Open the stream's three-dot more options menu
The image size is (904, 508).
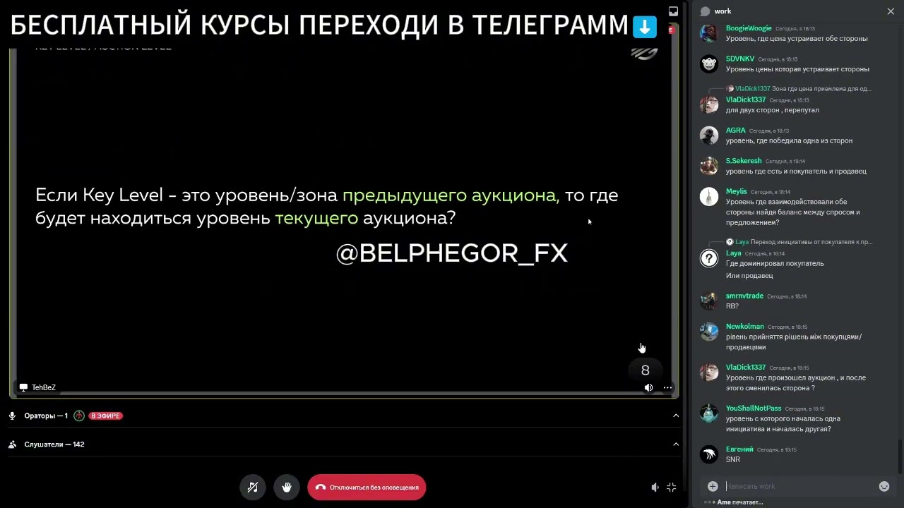click(667, 387)
